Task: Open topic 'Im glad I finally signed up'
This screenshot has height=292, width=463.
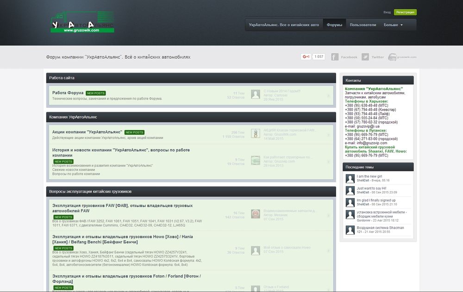Action: 376,200
